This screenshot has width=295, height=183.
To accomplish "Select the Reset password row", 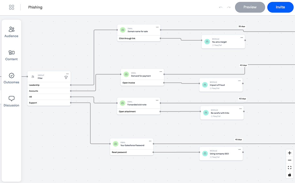I will point(132,152).
